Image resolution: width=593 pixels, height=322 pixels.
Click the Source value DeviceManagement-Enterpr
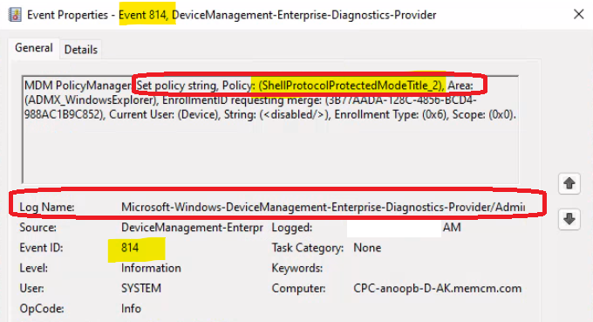[192, 228]
